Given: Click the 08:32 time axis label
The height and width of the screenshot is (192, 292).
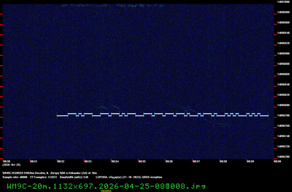Looking at the screenshot, I should coord(61,161).
